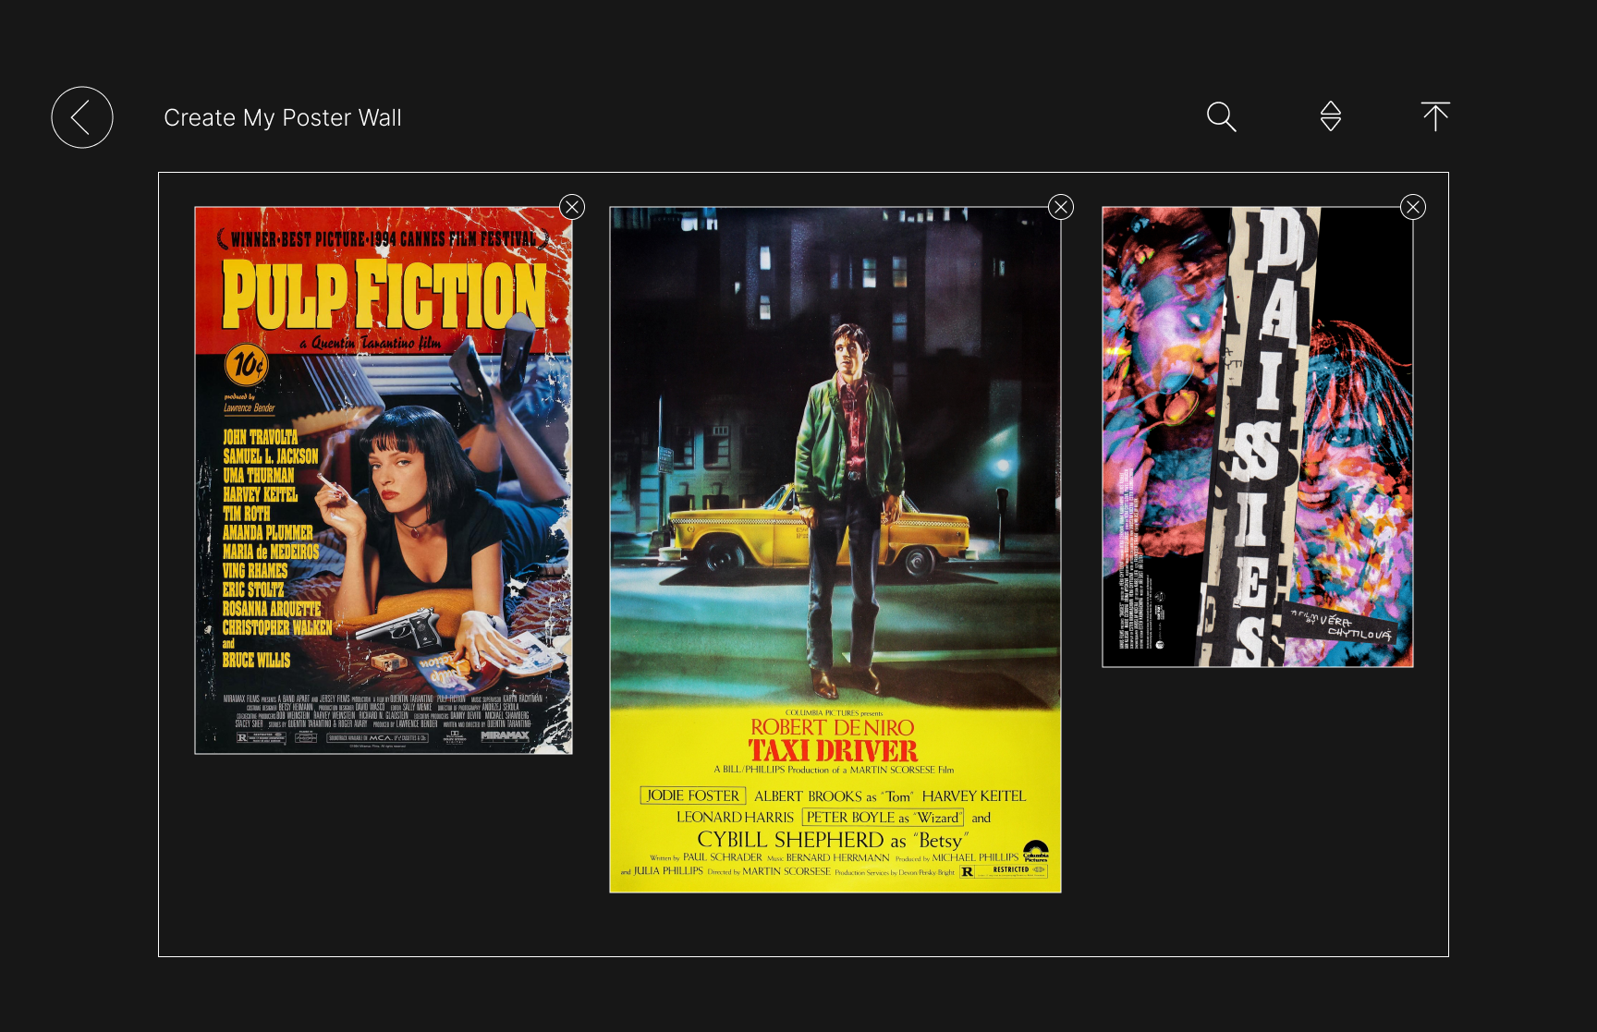Click the sort up-down arrows icon
Viewport: 1597px width, 1032px height.
[1330, 116]
